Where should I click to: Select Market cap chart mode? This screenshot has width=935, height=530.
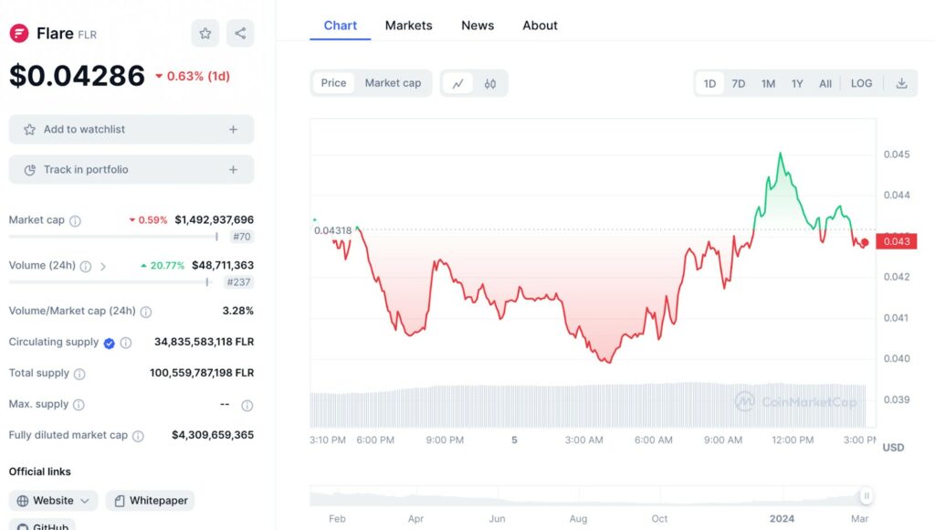tap(393, 83)
